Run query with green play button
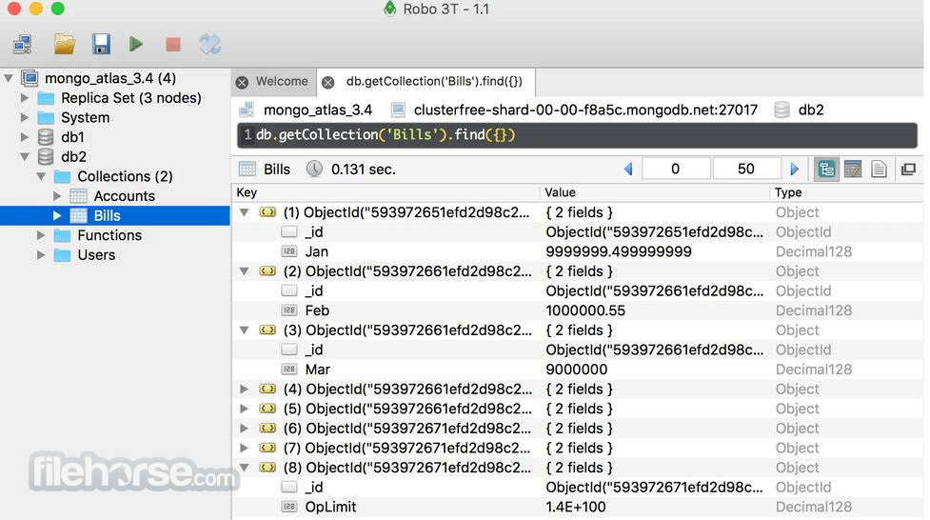The height and width of the screenshot is (520, 930). coord(136,44)
